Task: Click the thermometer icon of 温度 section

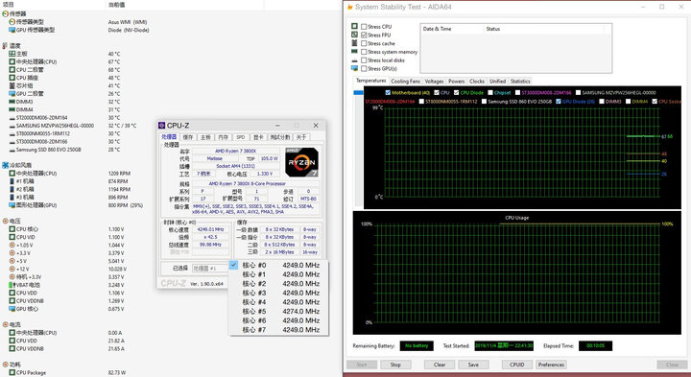Action: [x=6, y=46]
